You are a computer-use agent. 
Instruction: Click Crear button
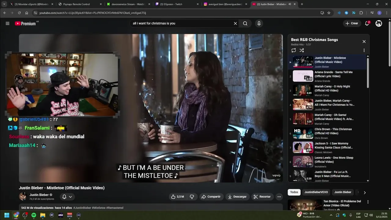coord(352,24)
